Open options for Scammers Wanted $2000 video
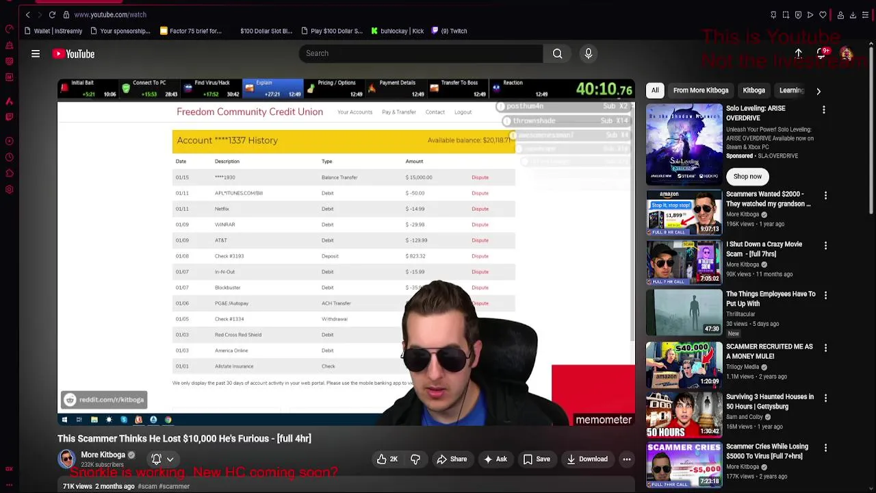 825,195
